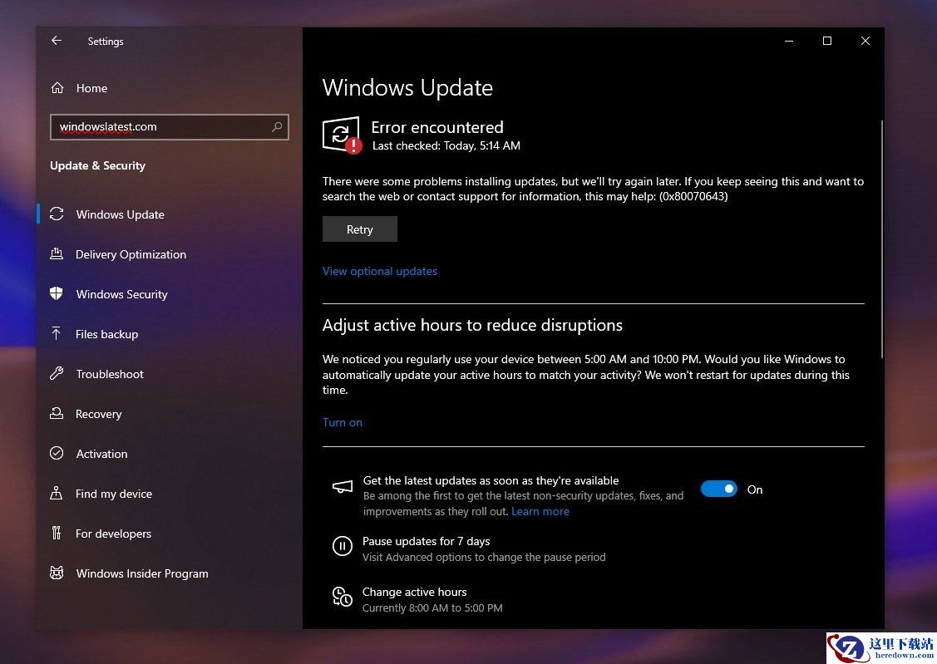Screen dimensions: 937x664
Task: Click the vertical scrollbar in update pane
Action: (x=880, y=239)
